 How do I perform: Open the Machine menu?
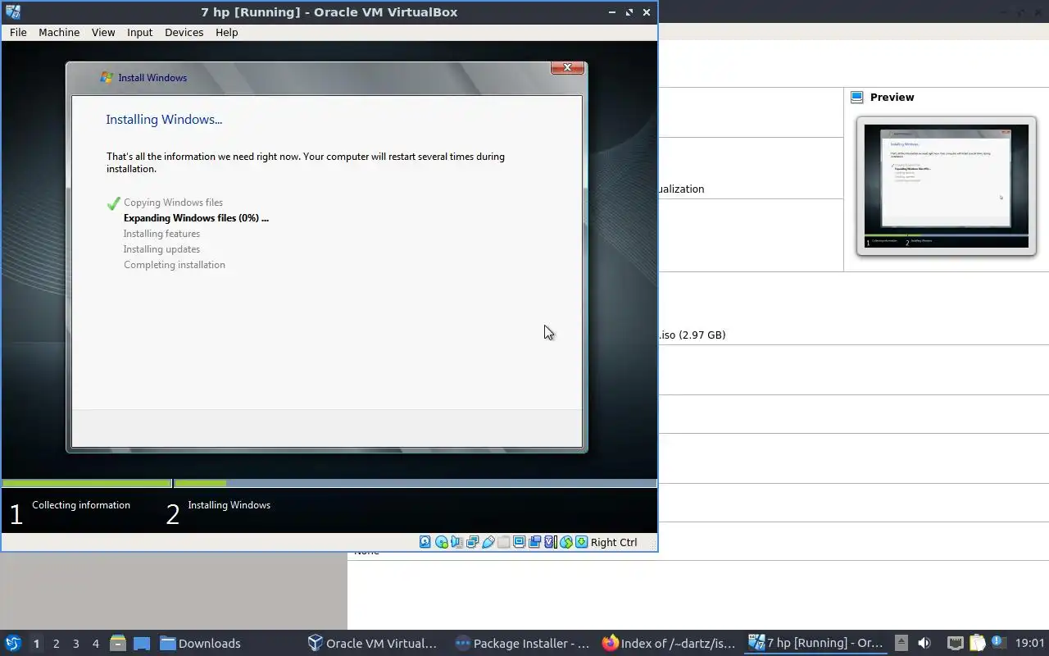point(59,32)
